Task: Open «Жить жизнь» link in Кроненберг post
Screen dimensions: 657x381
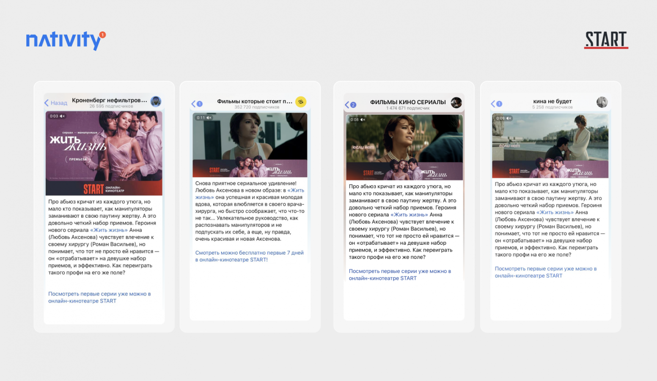Action: coord(109,230)
